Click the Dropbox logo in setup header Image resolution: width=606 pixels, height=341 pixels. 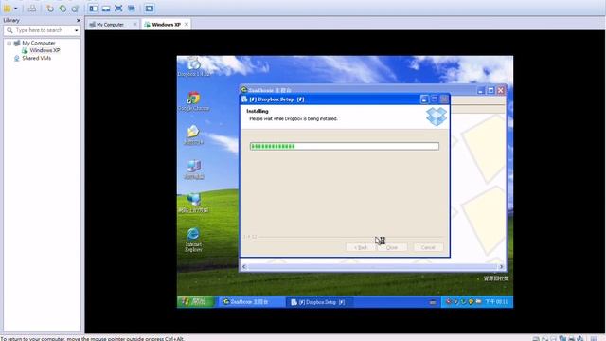(x=437, y=116)
